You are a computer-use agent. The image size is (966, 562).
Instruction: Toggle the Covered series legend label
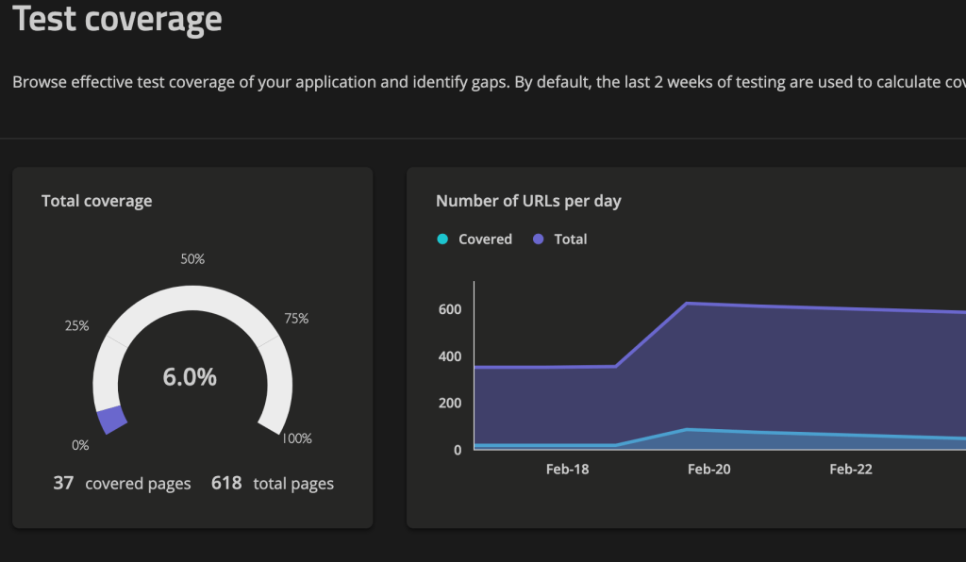(x=485, y=240)
